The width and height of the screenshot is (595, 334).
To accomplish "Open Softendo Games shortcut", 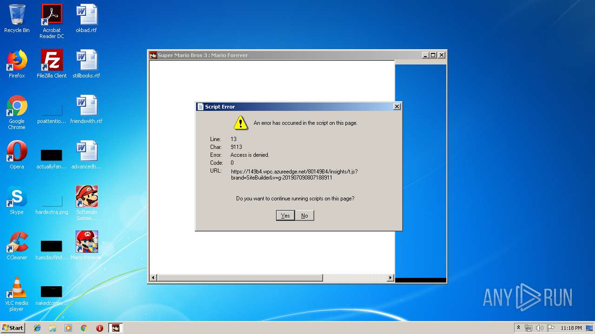I will [x=86, y=203].
